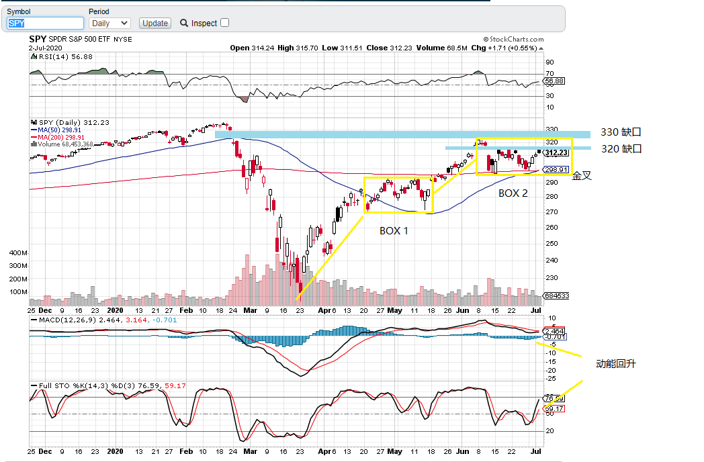Image resolution: width=704 pixels, height=462 pixels.
Task: Click the High 315.70 value
Action: pyautogui.click(x=298, y=48)
